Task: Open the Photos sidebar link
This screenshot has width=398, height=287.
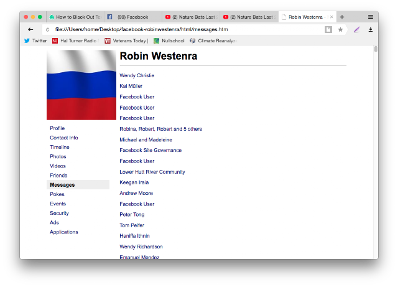Action: [x=58, y=157]
